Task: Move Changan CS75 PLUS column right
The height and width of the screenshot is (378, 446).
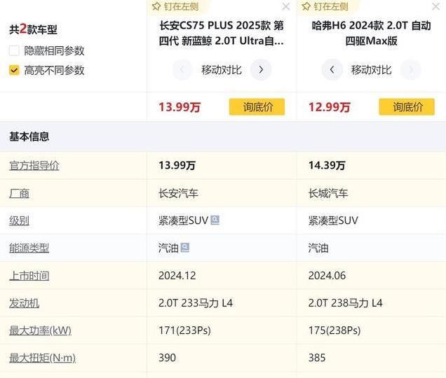Action: coord(261,70)
